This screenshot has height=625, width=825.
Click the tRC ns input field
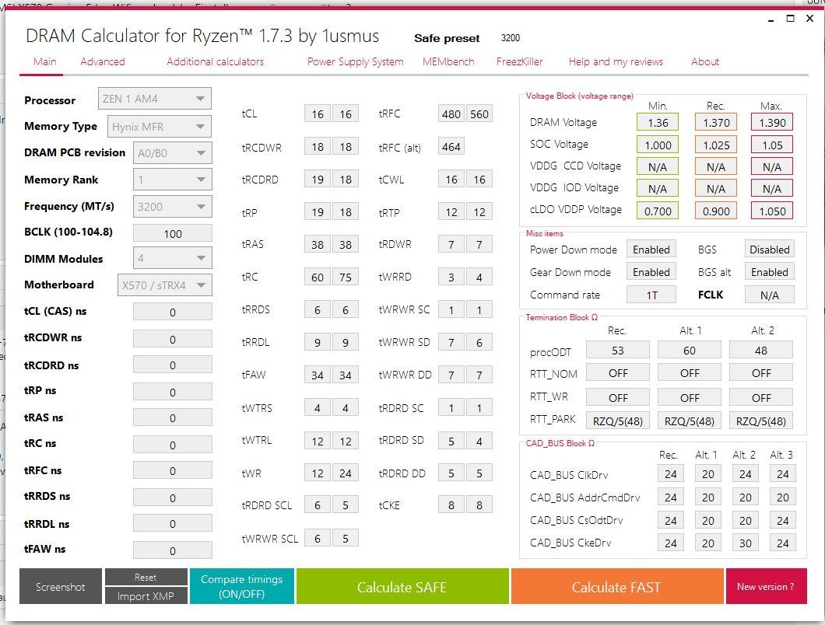click(173, 445)
